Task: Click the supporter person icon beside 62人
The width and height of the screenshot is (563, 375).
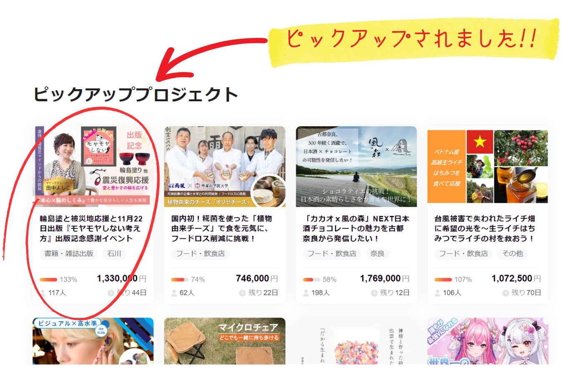Action: pos(174,293)
